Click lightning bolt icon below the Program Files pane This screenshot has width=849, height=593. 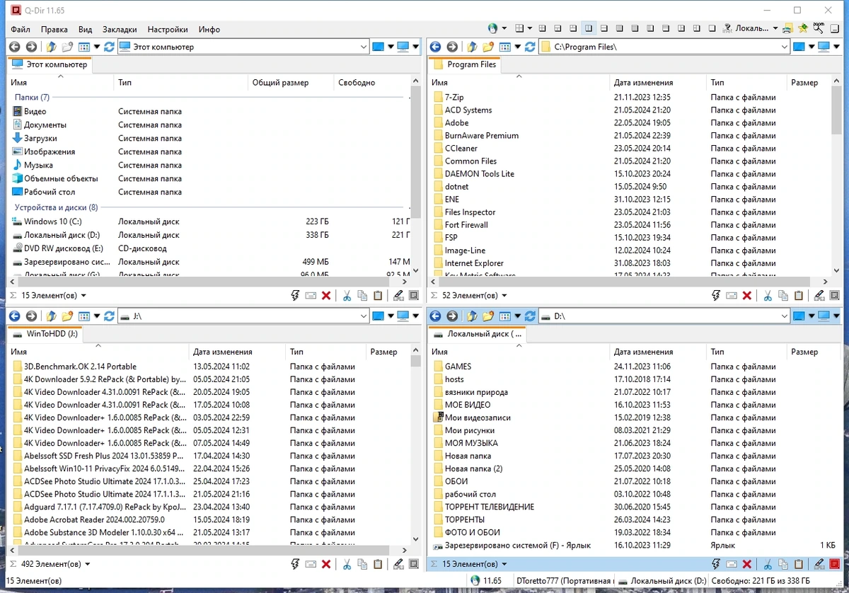point(715,296)
